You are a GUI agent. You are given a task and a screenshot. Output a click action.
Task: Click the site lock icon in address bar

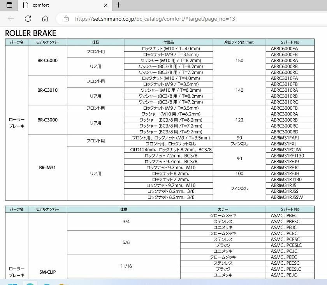pos(66,19)
